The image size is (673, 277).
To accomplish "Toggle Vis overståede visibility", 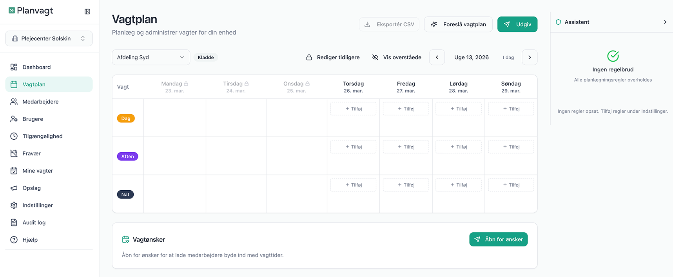I will pyautogui.click(x=397, y=57).
